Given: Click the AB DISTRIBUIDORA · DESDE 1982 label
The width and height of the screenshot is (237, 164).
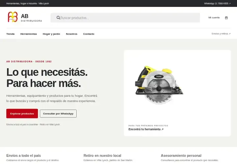Looking at the screenshot, I should coord(29,61).
